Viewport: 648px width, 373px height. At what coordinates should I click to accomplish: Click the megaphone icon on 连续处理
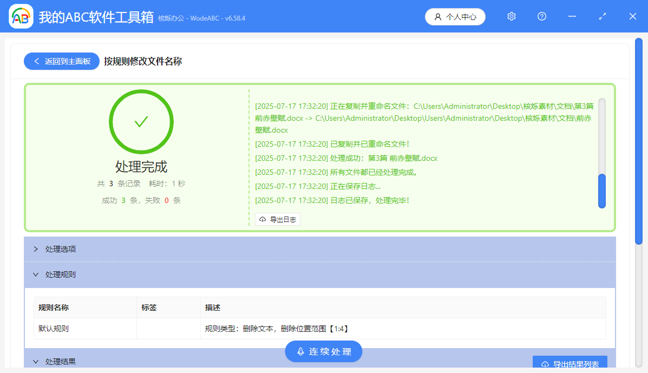pyautogui.click(x=300, y=351)
